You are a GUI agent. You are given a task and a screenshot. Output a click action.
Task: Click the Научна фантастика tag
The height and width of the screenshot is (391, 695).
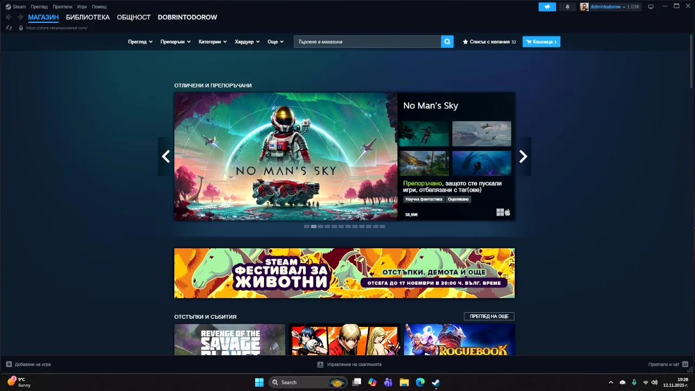424,199
